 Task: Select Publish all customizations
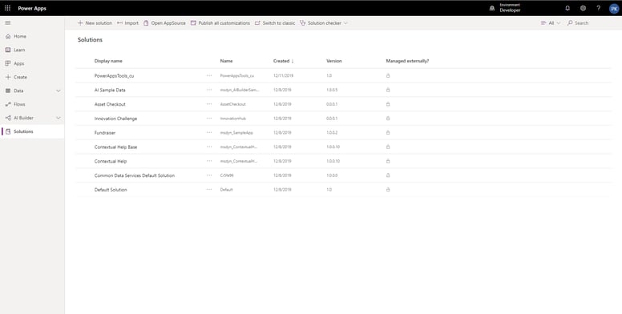pyautogui.click(x=220, y=23)
